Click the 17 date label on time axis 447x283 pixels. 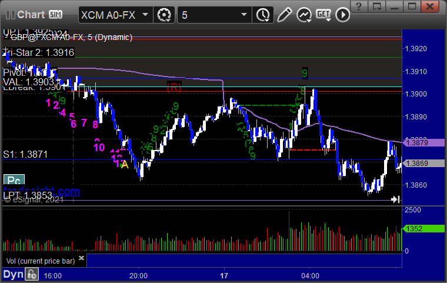click(x=224, y=276)
